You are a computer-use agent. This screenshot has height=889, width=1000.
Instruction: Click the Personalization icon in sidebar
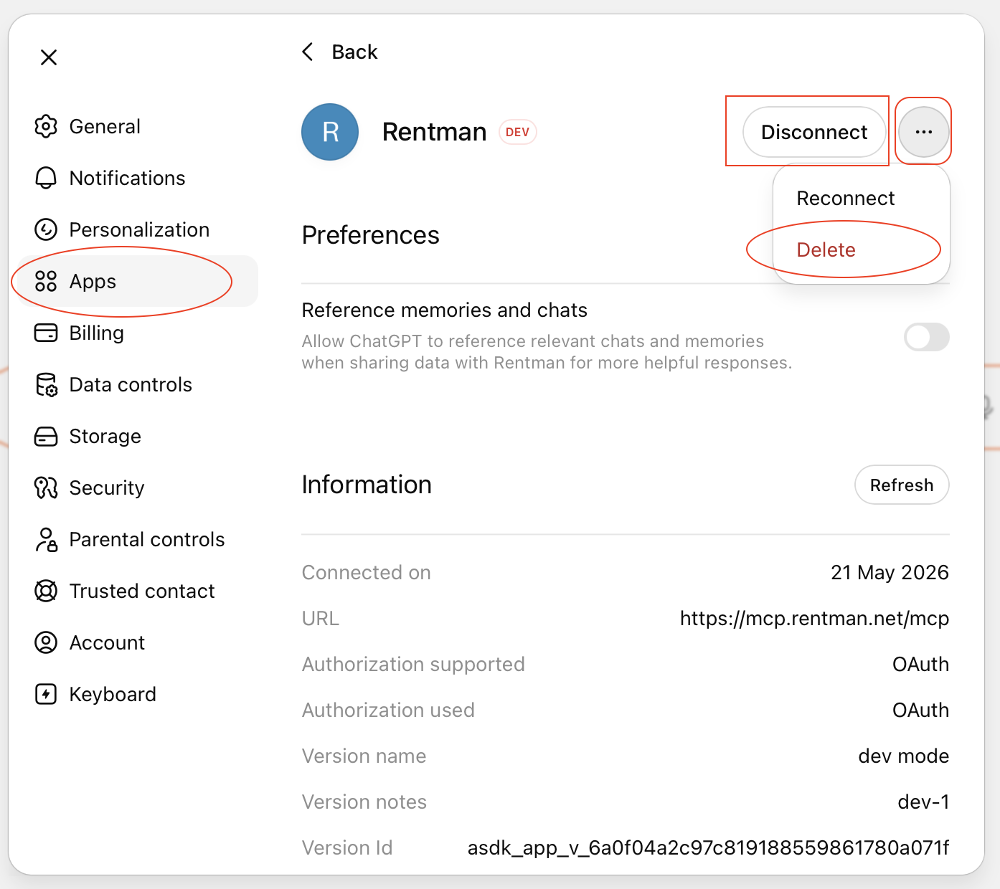[x=46, y=229]
